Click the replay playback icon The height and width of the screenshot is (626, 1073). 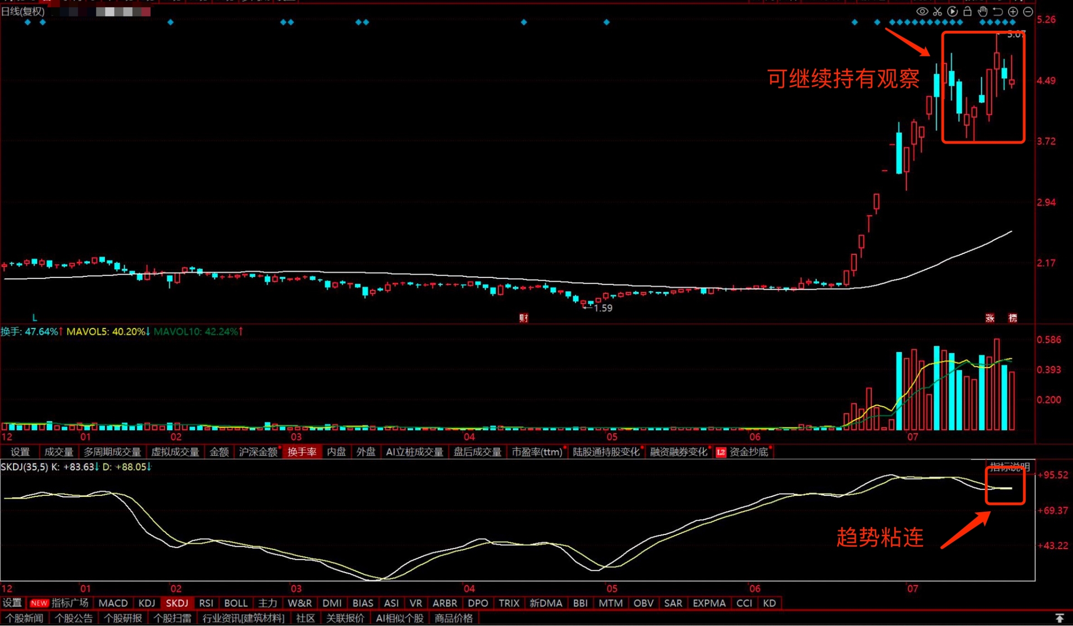[x=952, y=12]
